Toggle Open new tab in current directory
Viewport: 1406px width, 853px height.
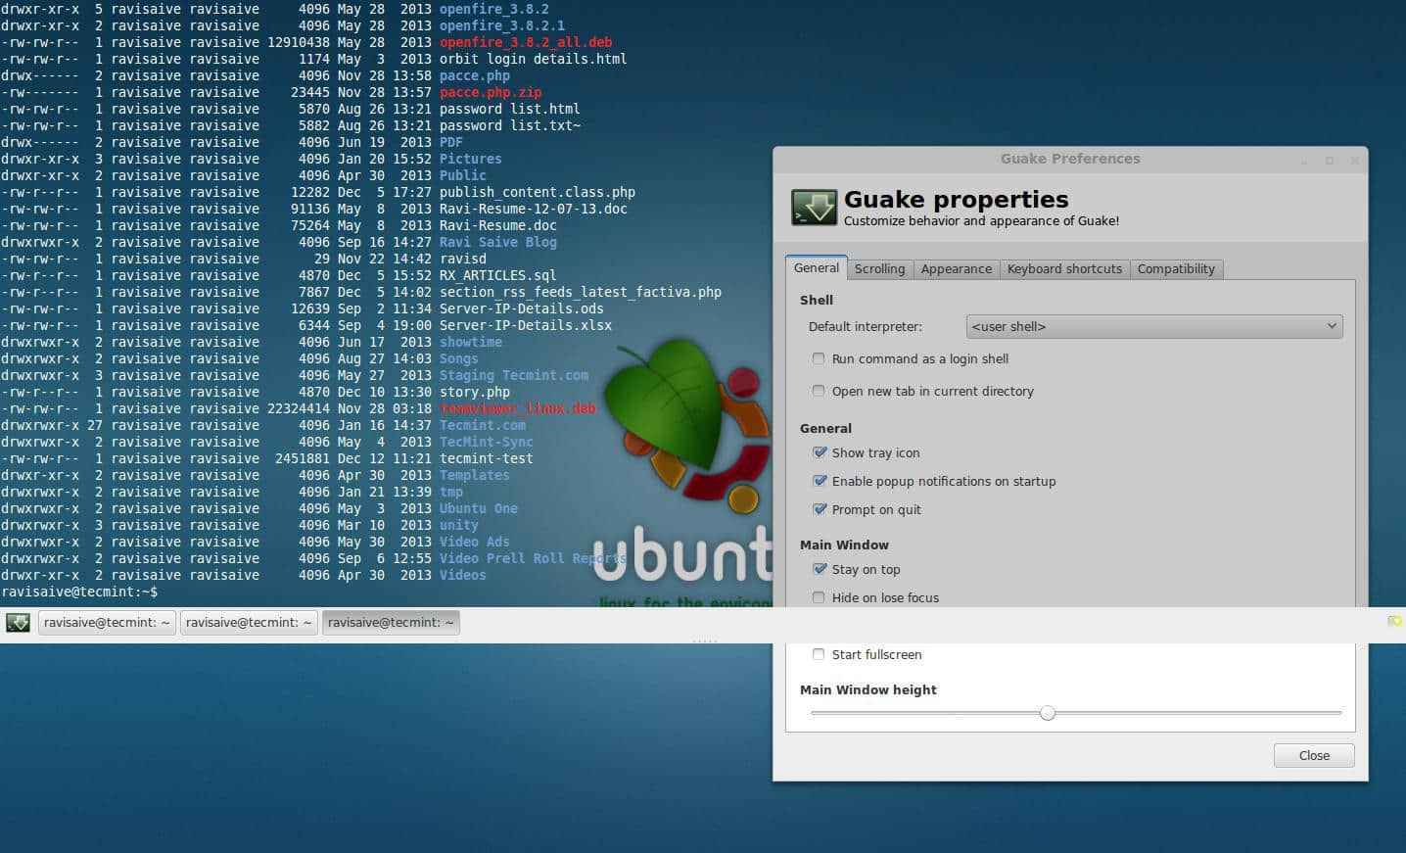tap(819, 391)
